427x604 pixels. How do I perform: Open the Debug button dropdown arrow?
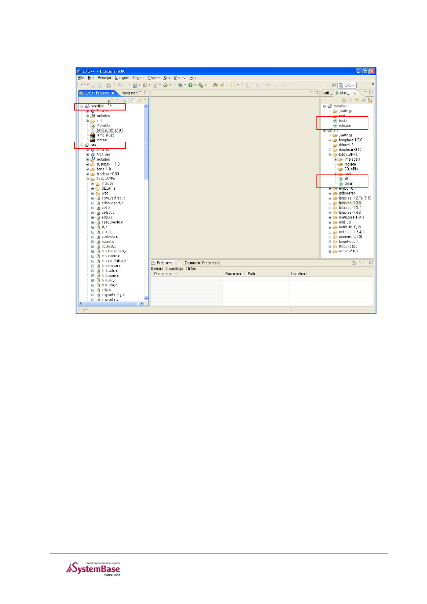click(185, 85)
